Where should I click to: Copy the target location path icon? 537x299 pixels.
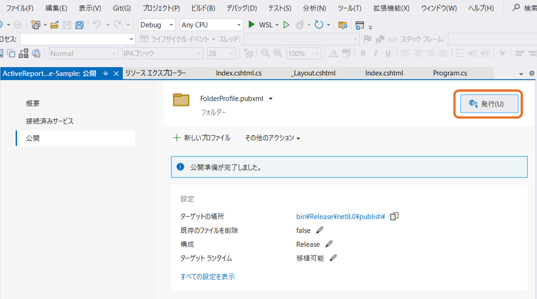click(394, 216)
